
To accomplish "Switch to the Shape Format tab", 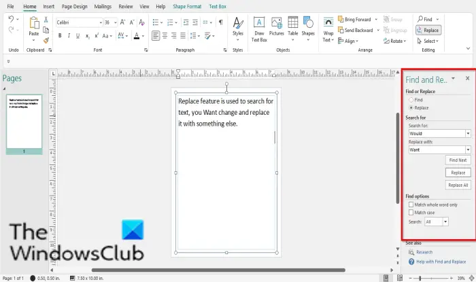I will click(x=187, y=6).
